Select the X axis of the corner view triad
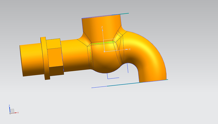 coord(17,112)
